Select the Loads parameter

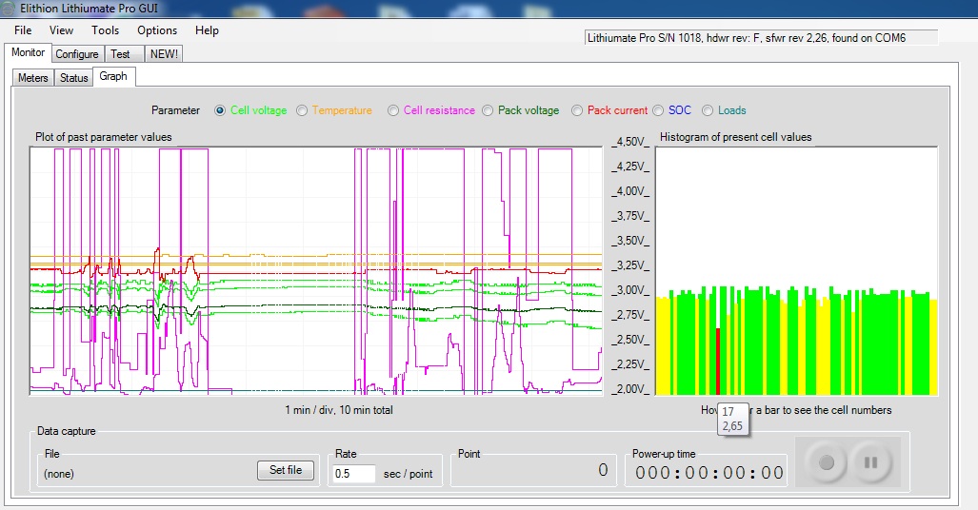708,110
